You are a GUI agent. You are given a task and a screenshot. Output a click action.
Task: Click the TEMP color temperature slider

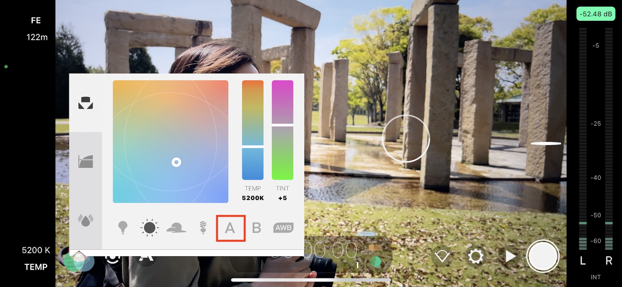(x=253, y=130)
